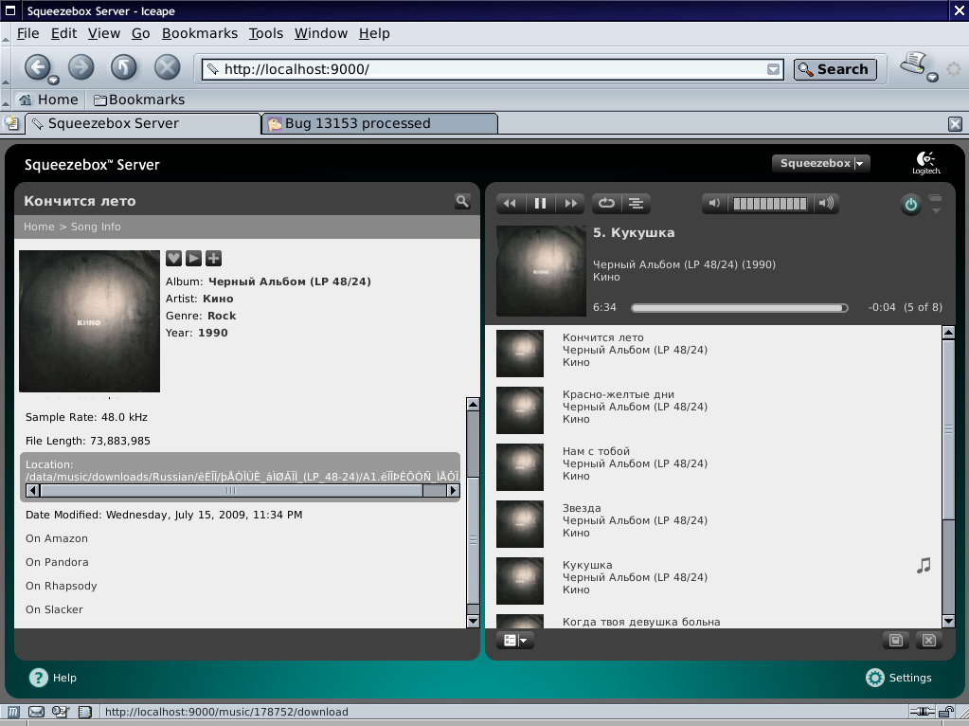
Task: Click the On Amazon link
Action: [57, 538]
